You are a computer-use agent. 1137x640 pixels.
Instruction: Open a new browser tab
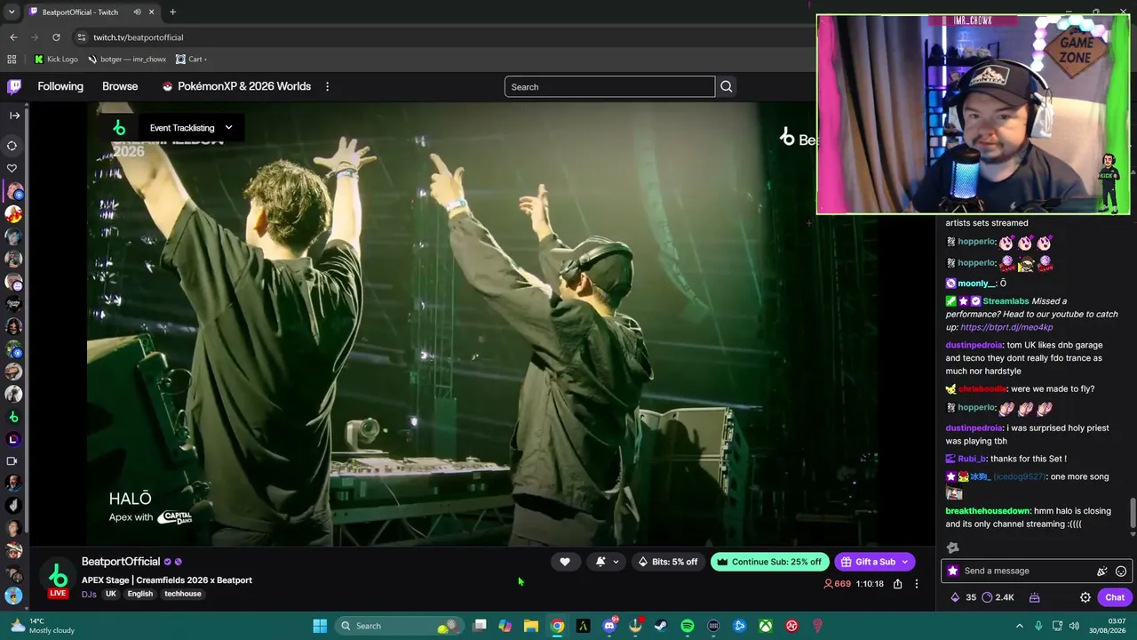[x=172, y=12]
